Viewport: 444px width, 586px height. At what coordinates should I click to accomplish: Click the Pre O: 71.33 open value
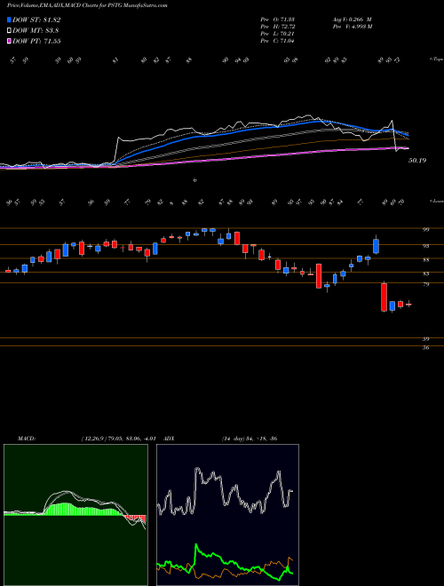tap(277, 20)
